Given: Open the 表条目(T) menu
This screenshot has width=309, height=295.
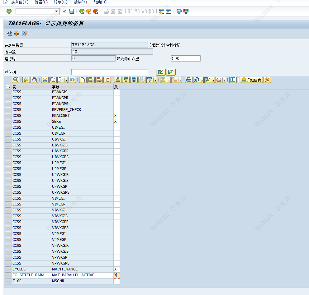Looking at the screenshot, I should [20, 2].
